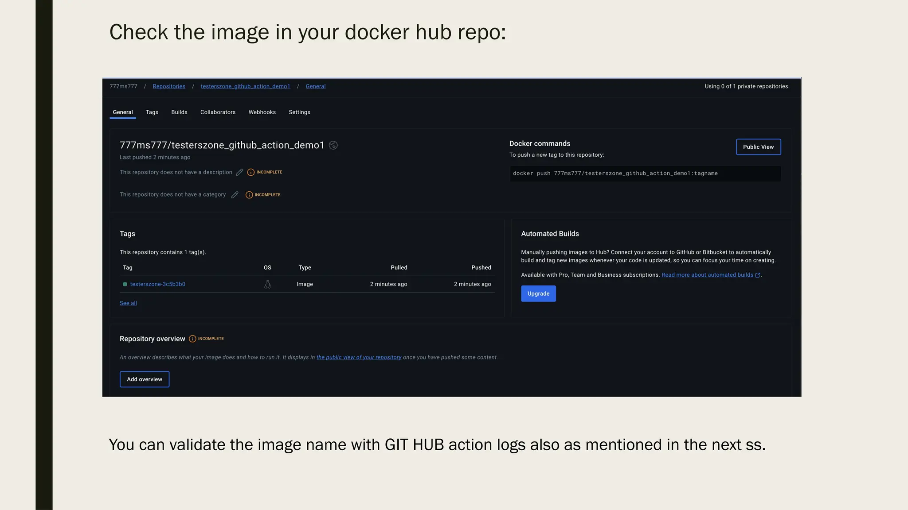This screenshot has height=510, width=908.
Task: Click description INCOMPLETE info icon
Action: (251, 172)
